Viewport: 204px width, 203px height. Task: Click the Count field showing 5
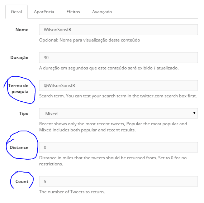[118, 182]
